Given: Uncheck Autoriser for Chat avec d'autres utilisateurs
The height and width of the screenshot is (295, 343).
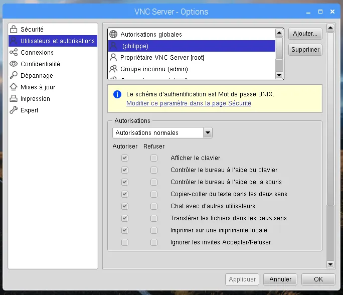Looking at the screenshot, I should pyautogui.click(x=125, y=206).
